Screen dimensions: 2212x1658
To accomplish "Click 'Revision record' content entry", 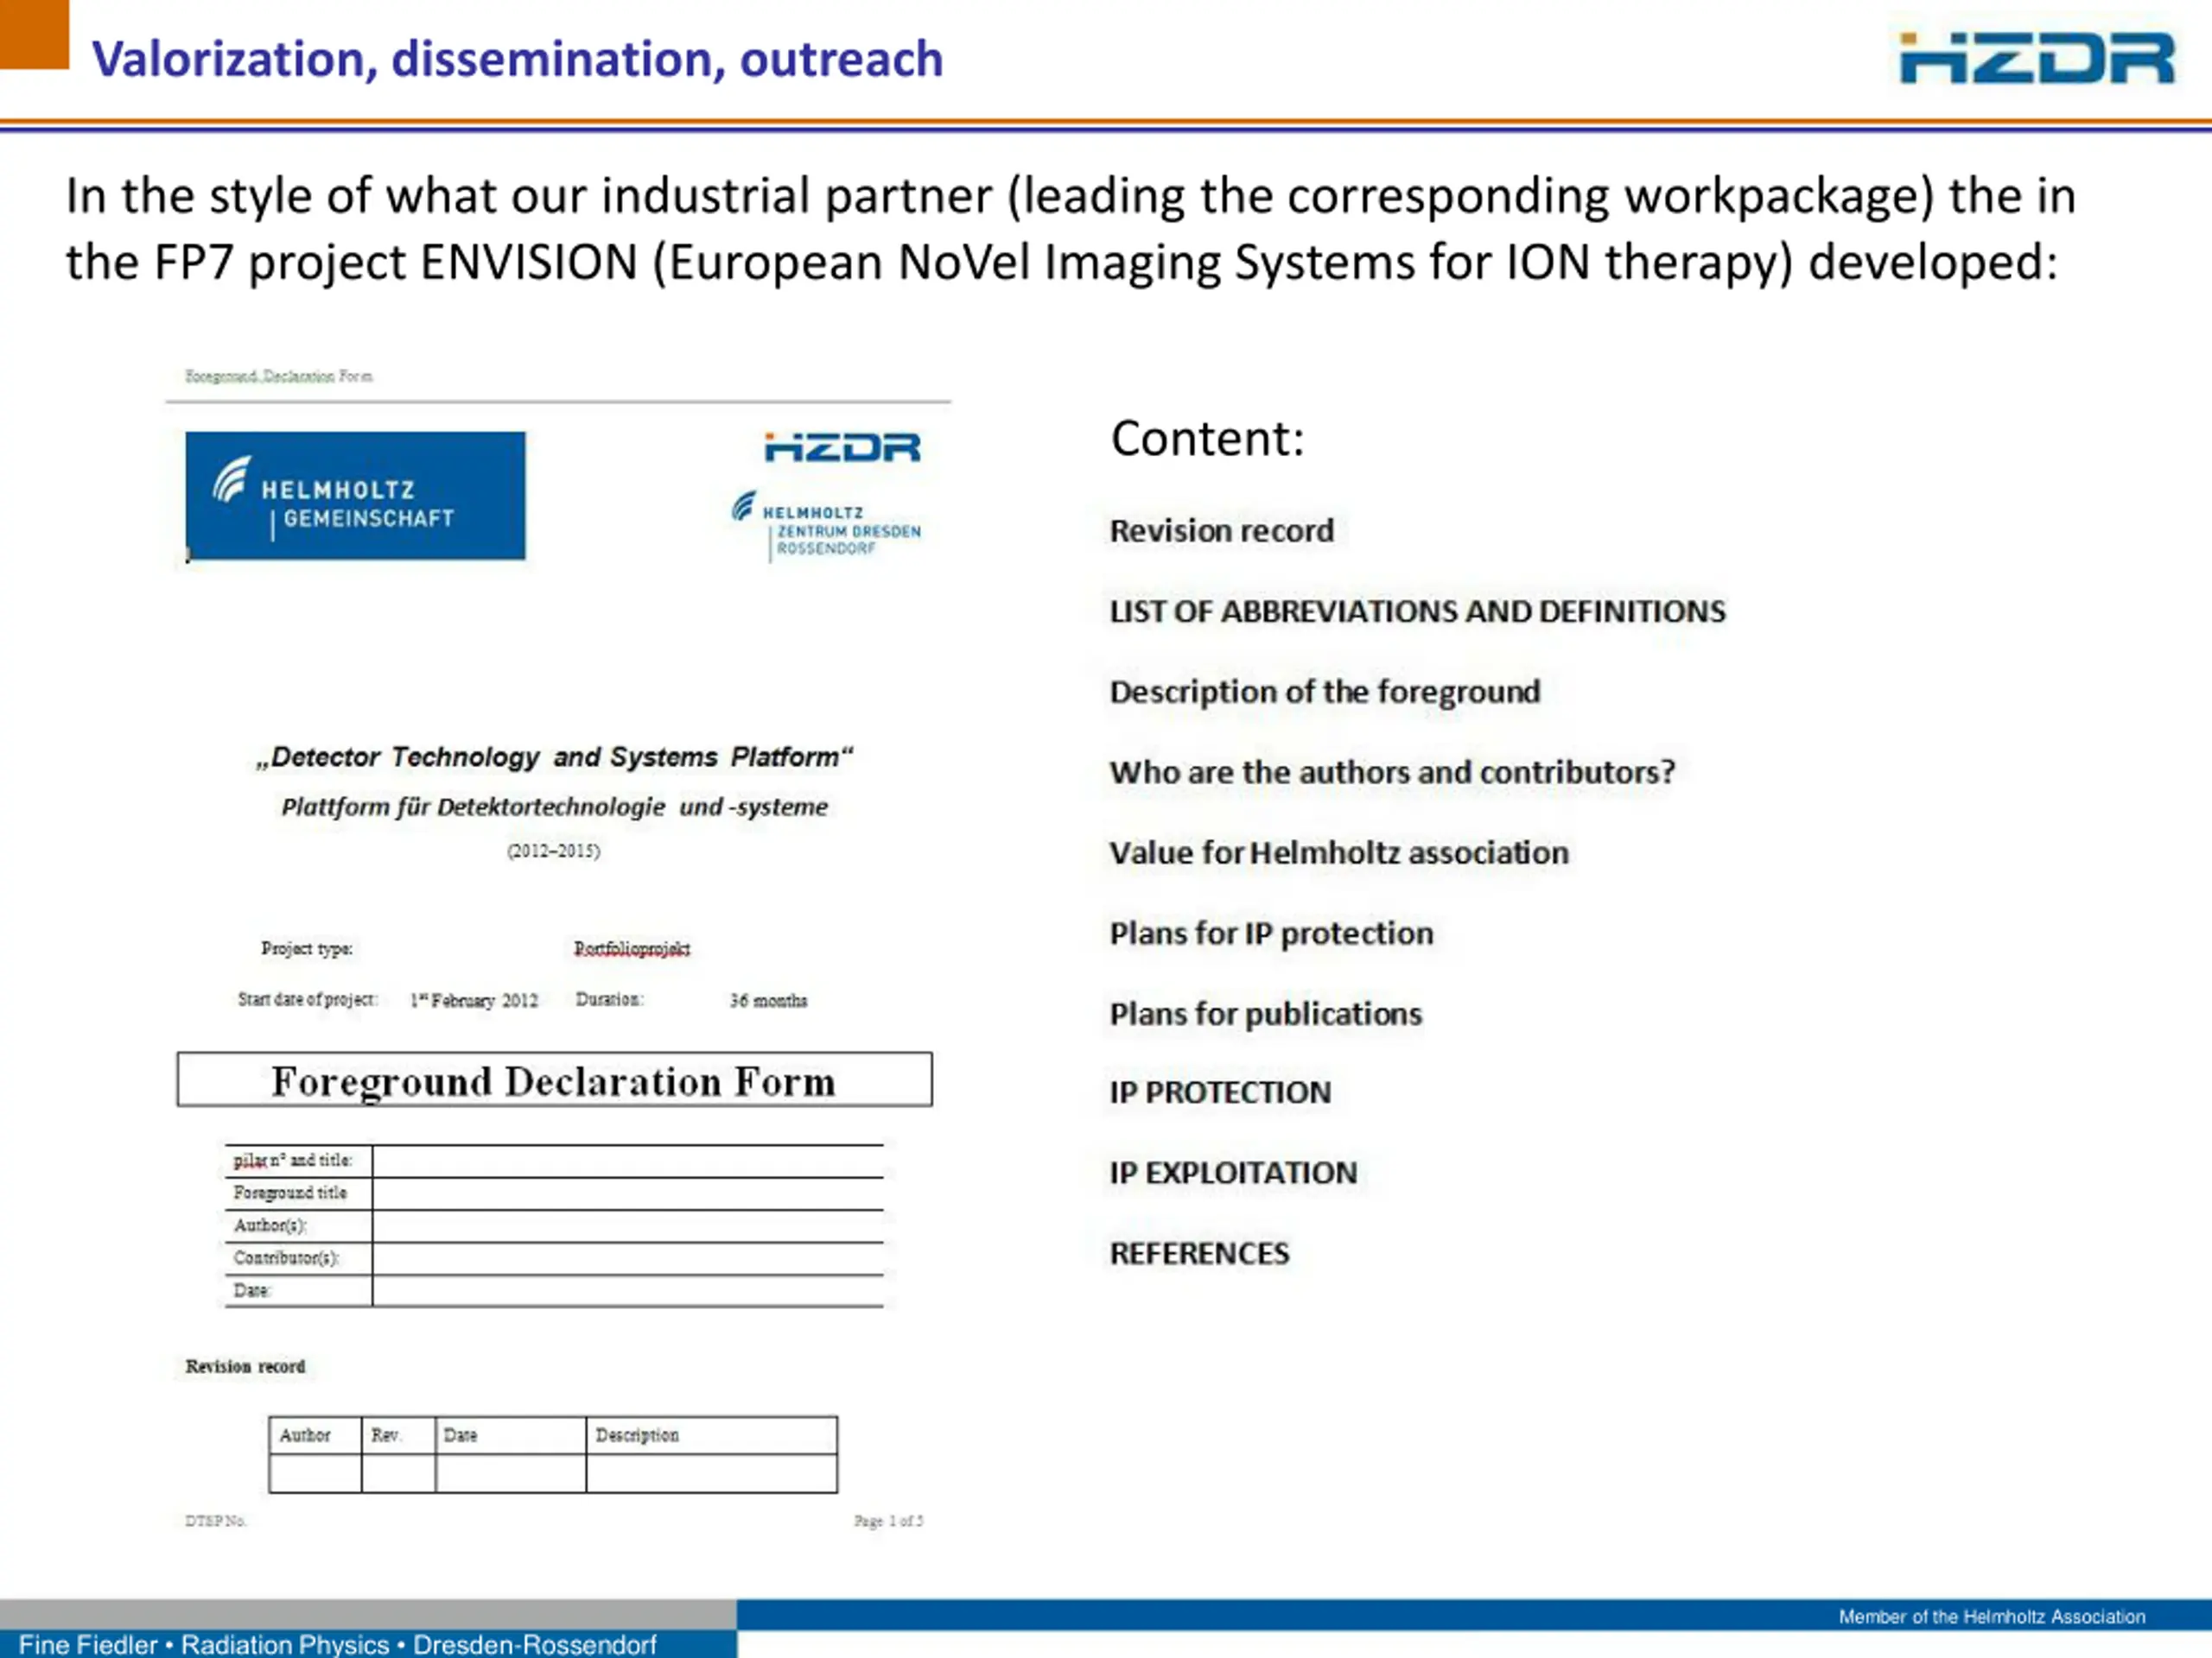I will point(1221,531).
